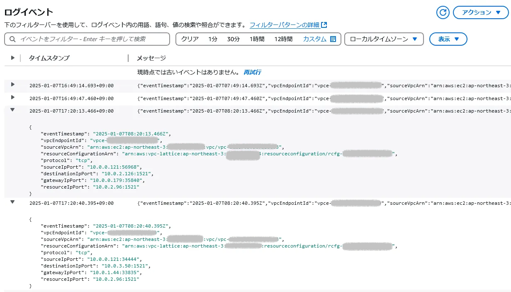The width and height of the screenshot is (511, 292).
Task: Click sourceIpPort value 10.0.0.121:56968
Action: tap(114, 167)
